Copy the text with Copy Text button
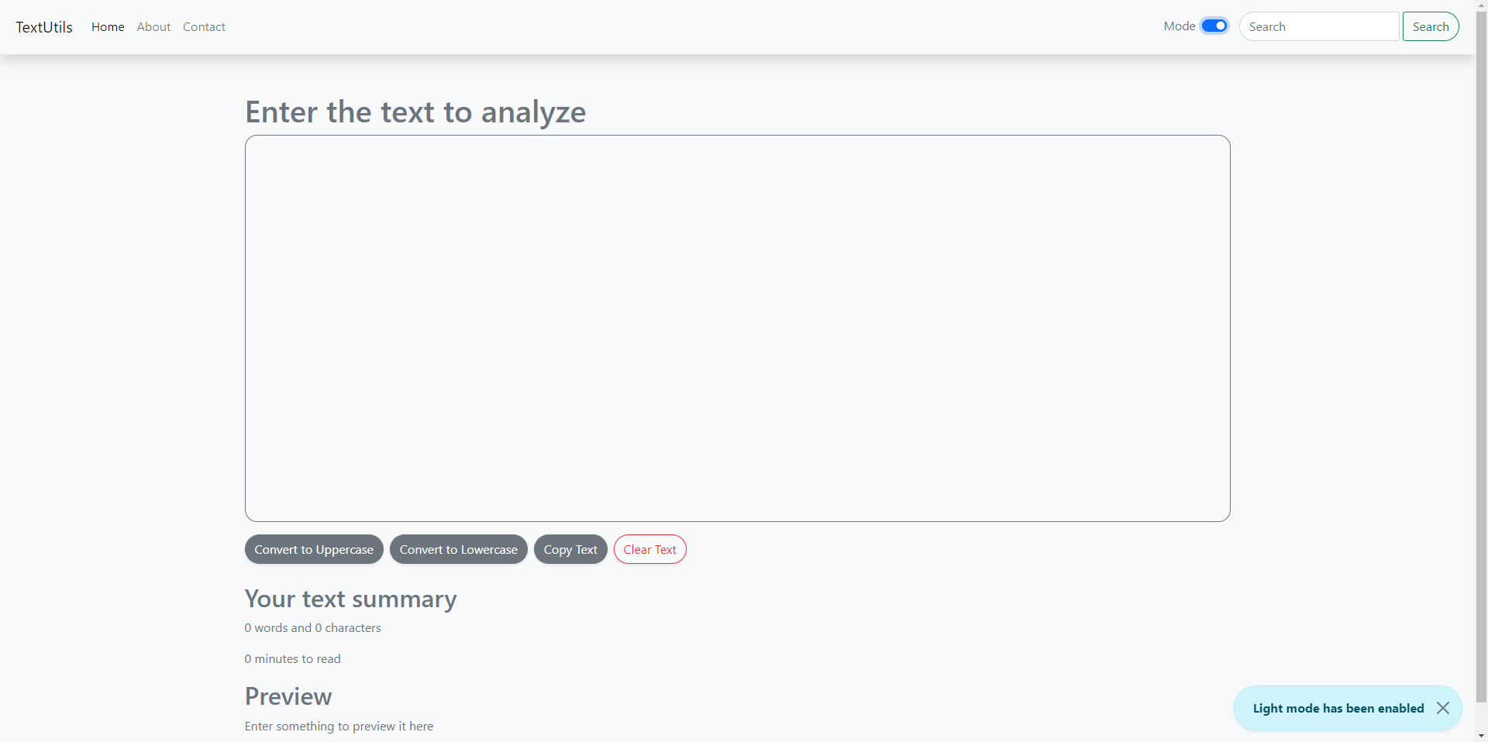Image resolution: width=1488 pixels, height=742 pixels. point(570,549)
